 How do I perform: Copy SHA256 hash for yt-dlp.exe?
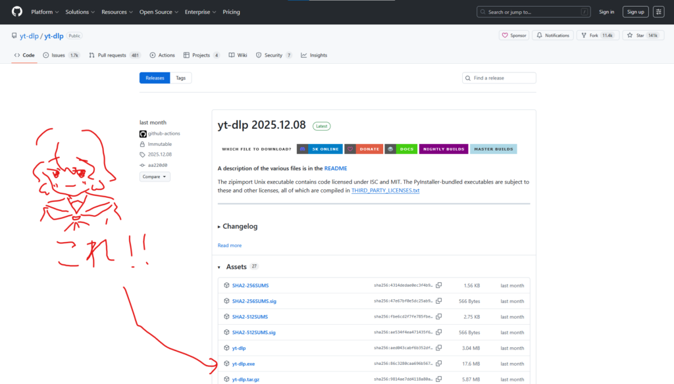439,364
